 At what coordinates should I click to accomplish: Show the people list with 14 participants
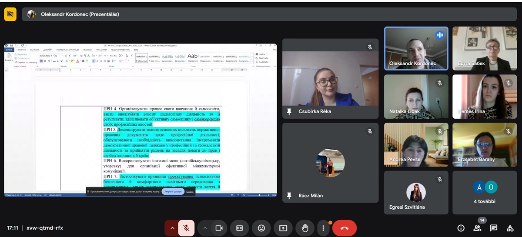pyautogui.click(x=477, y=228)
